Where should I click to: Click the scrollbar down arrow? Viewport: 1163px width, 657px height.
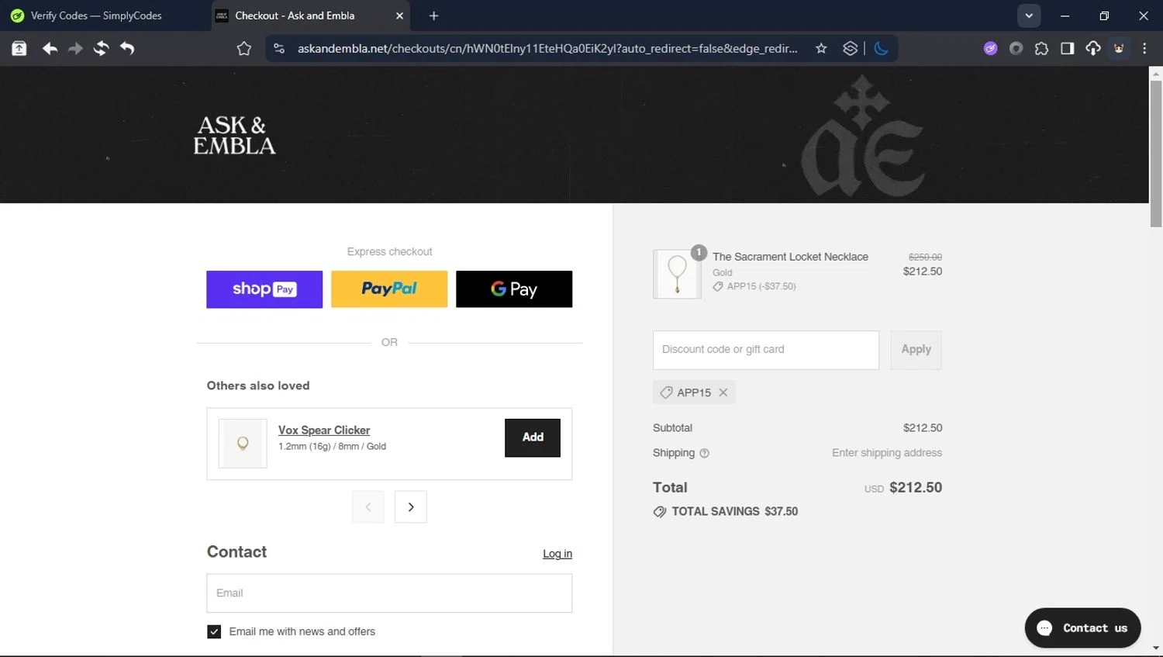click(1156, 648)
